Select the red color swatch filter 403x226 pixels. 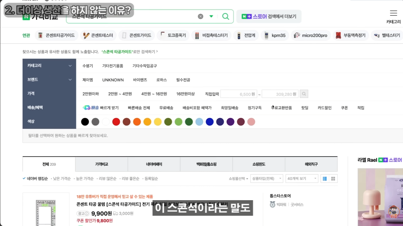(x=116, y=121)
